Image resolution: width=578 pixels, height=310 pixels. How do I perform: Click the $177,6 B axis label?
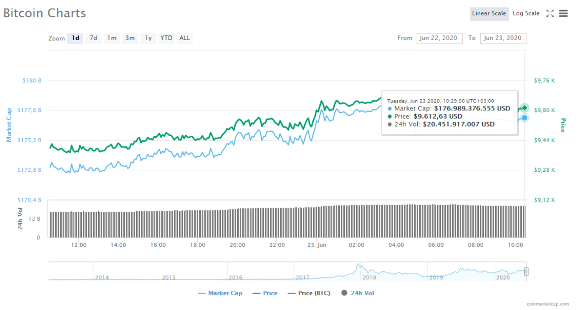(29, 110)
